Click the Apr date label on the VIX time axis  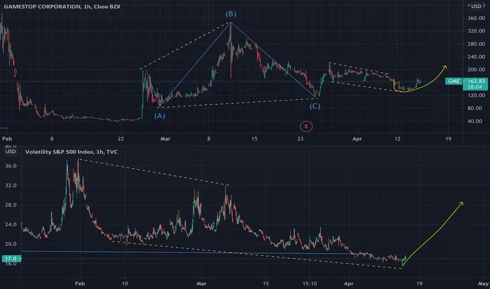[x=349, y=284]
